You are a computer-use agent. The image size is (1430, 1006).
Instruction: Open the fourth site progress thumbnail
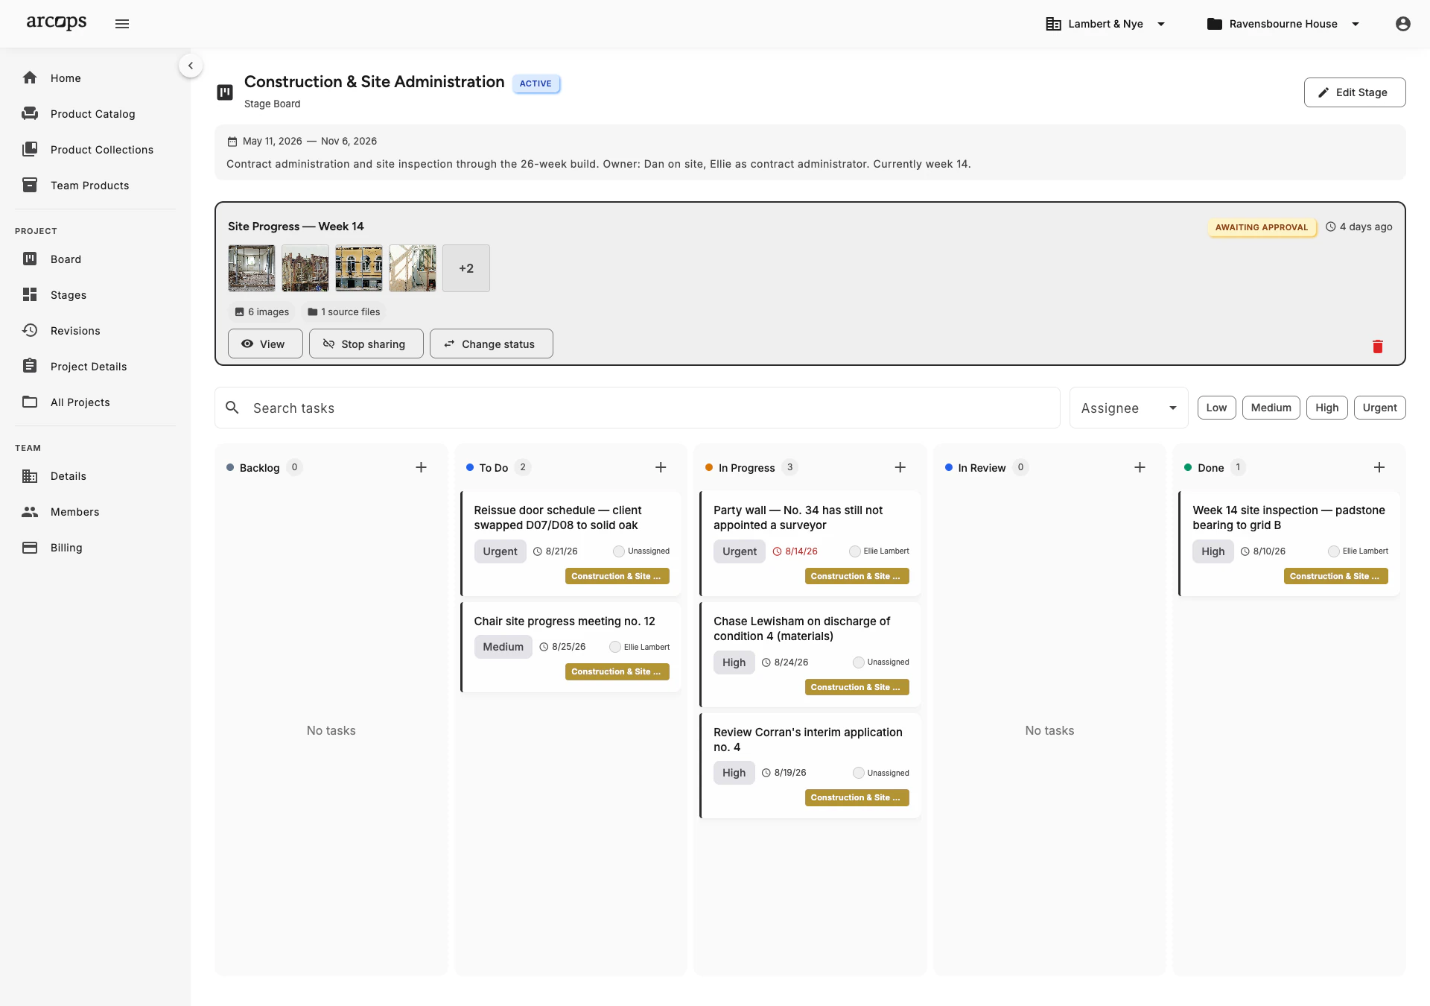click(x=413, y=268)
